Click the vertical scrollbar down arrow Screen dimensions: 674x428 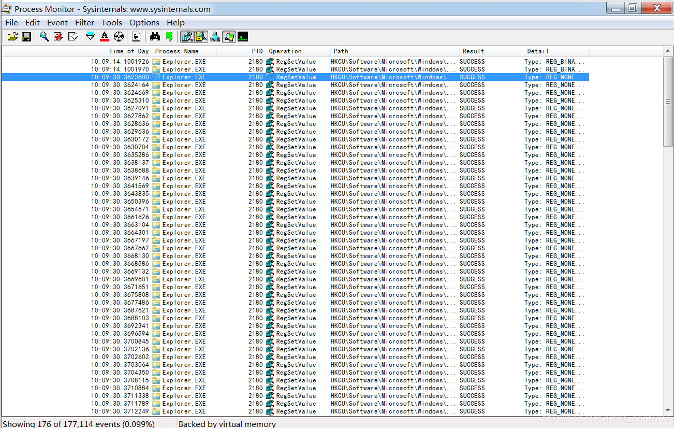tap(668, 410)
